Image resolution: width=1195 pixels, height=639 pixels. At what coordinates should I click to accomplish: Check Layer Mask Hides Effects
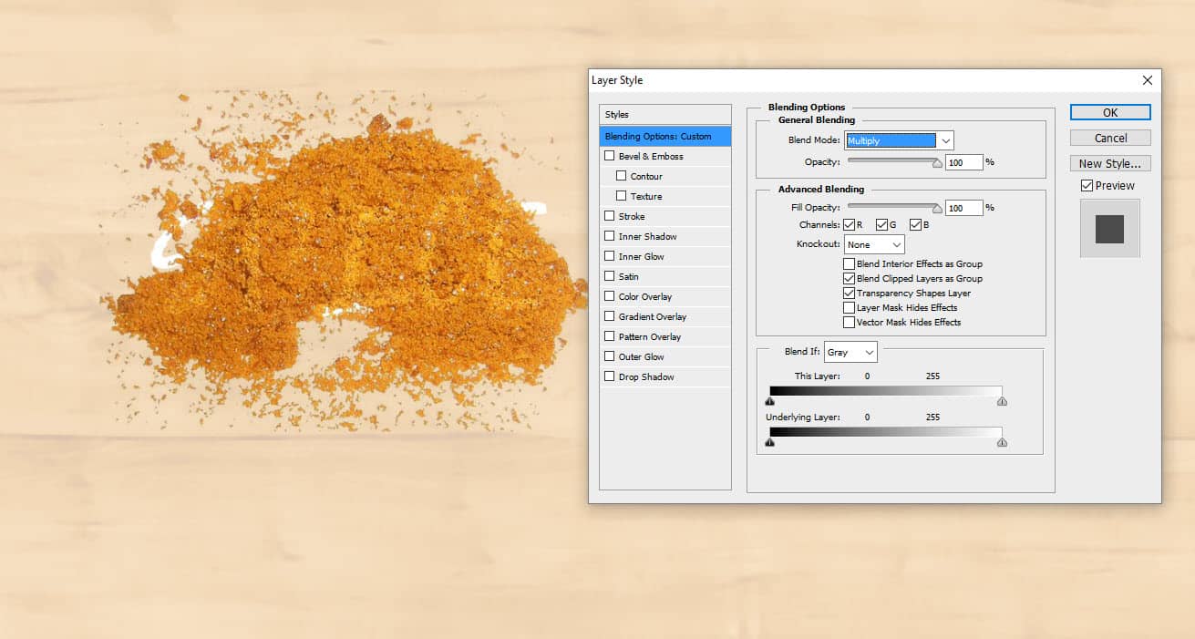point(849,308)
